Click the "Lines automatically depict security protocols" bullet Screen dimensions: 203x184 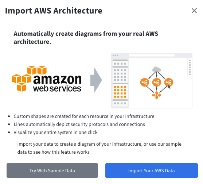[79, 124]
